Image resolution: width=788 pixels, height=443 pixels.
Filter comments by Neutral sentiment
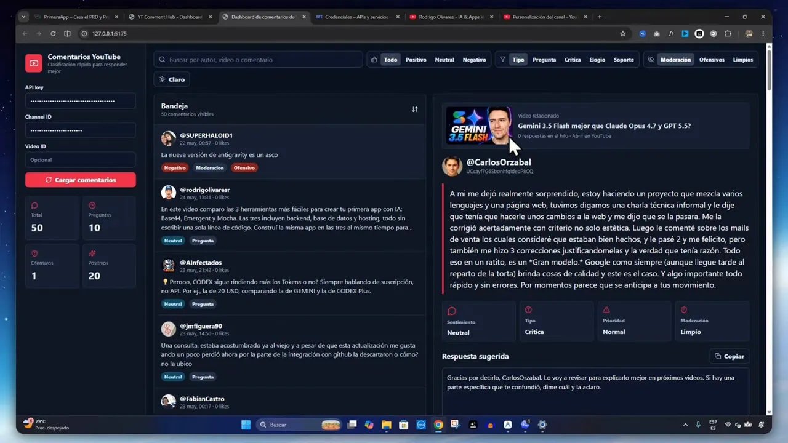click(x=444, y=60)
